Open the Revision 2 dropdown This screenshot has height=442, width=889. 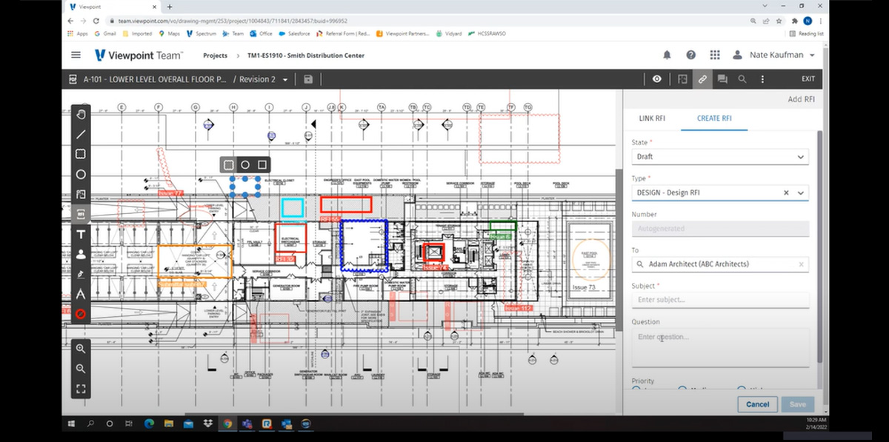pos(285,79)
